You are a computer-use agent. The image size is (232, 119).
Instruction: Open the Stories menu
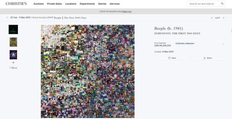pos(102,4)
